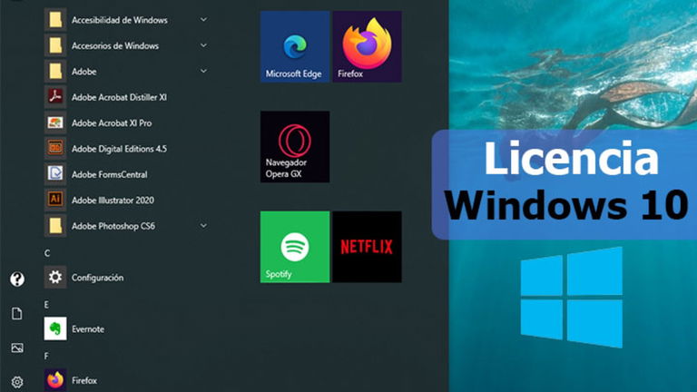This screenshot has width=697, height=392.
Task: Select 'Adobe Acrobat Distiller XI' label
Action: [119, 97]
